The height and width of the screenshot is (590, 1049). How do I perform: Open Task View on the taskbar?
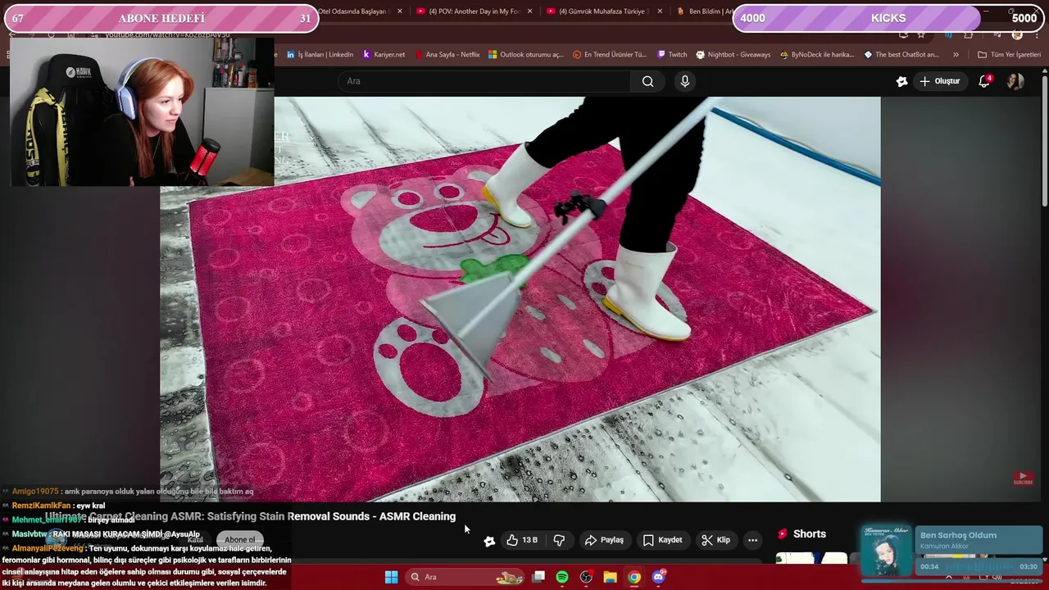pos(538,577)
